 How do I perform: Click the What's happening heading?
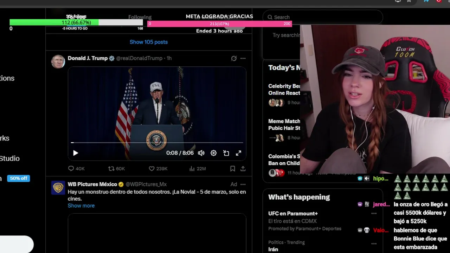pyautogui.click(x=299, y=197)
